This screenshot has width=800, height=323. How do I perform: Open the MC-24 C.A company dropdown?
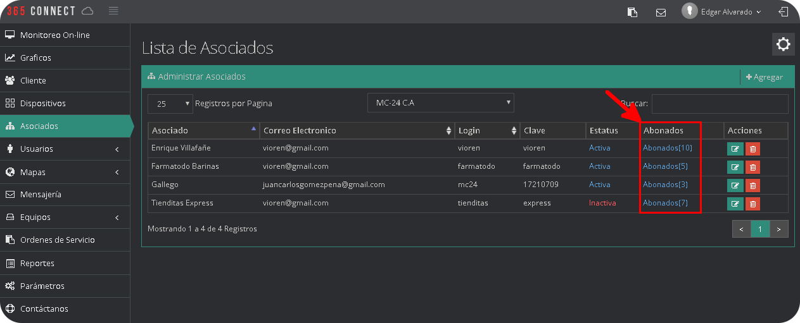(x=440, y=103)
